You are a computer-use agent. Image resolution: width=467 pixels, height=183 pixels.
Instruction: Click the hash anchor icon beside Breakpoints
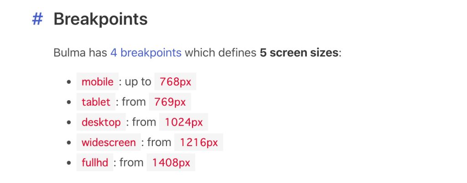pyautogui.click(x=37, y=19)
